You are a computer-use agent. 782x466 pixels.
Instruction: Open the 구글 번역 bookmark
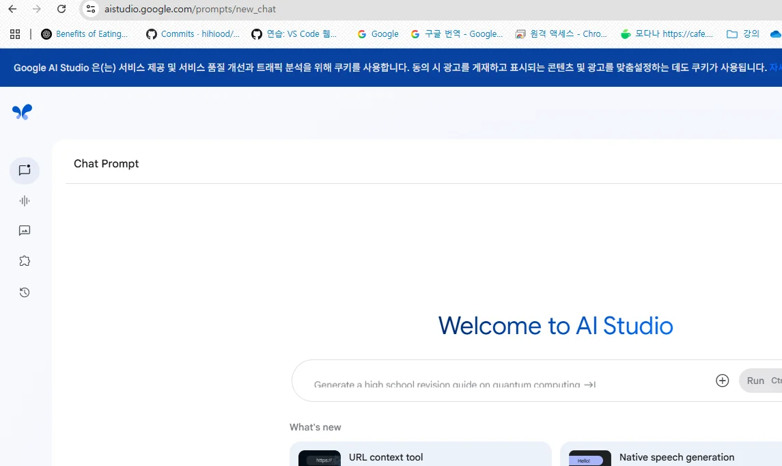coord(456,34)
